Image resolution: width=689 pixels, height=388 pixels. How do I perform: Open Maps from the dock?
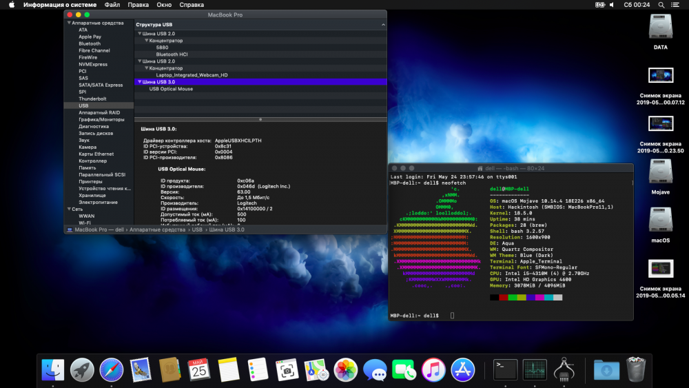pyautogui.click(x=316, y=370)
